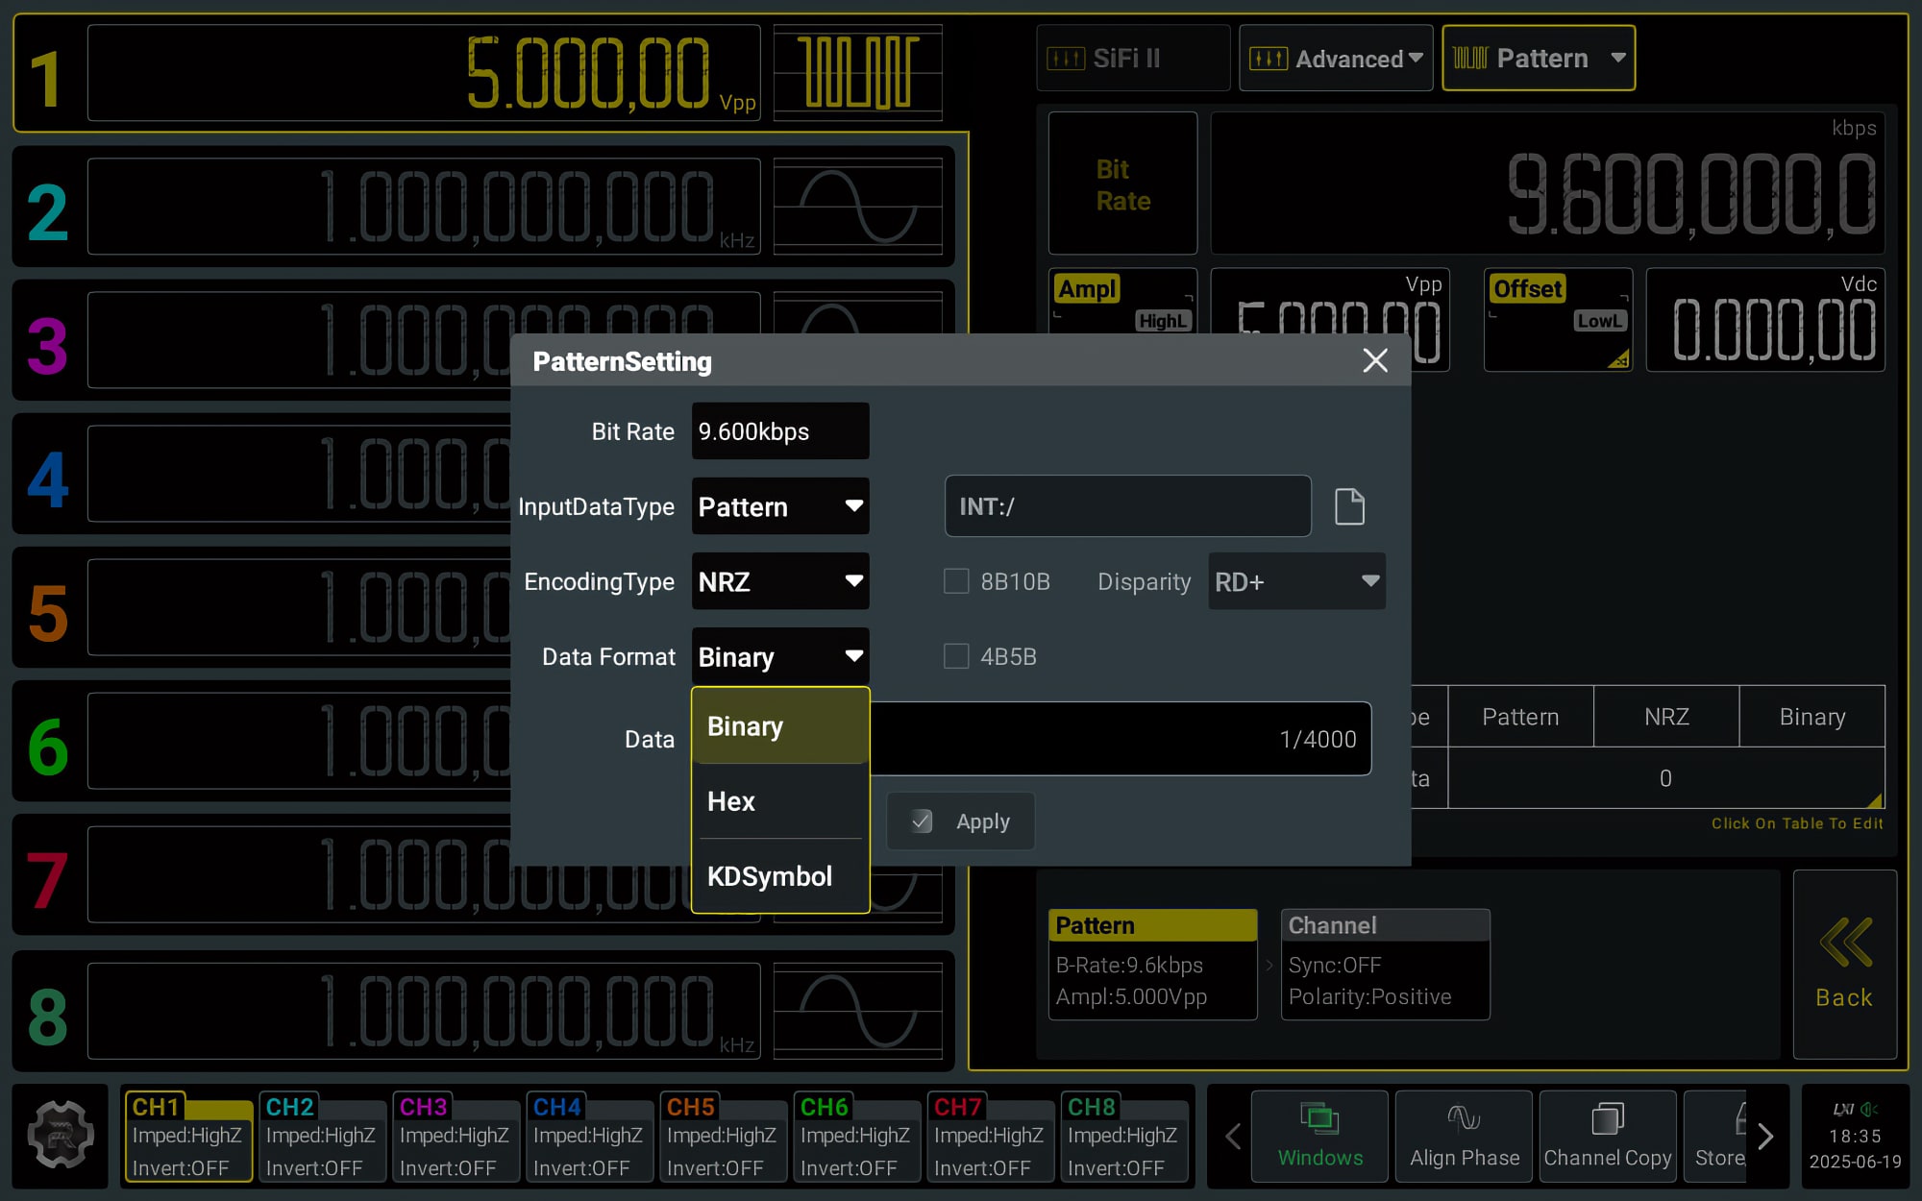The height and width of the screenshot is (1201, 1922).
Task: Enable the 4B5B checkbox
Action: (955, 656)
